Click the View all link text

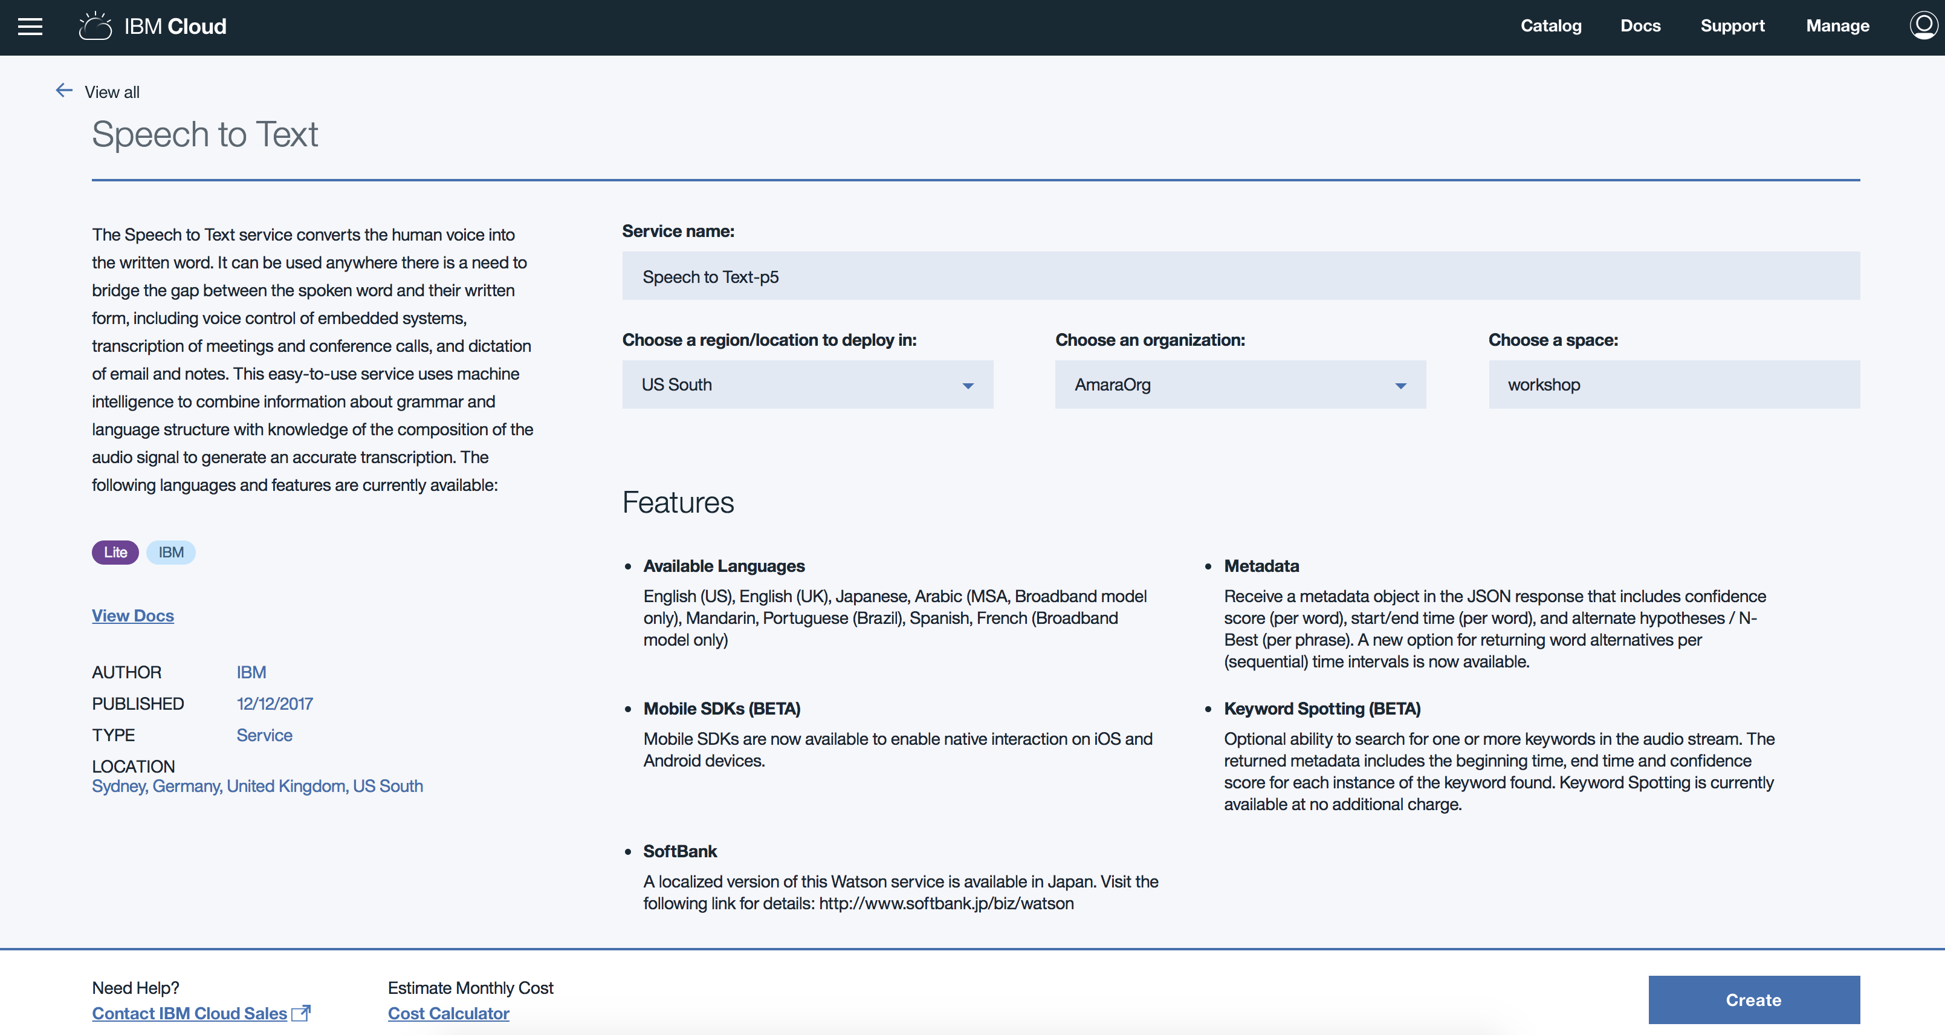[112, 92]
